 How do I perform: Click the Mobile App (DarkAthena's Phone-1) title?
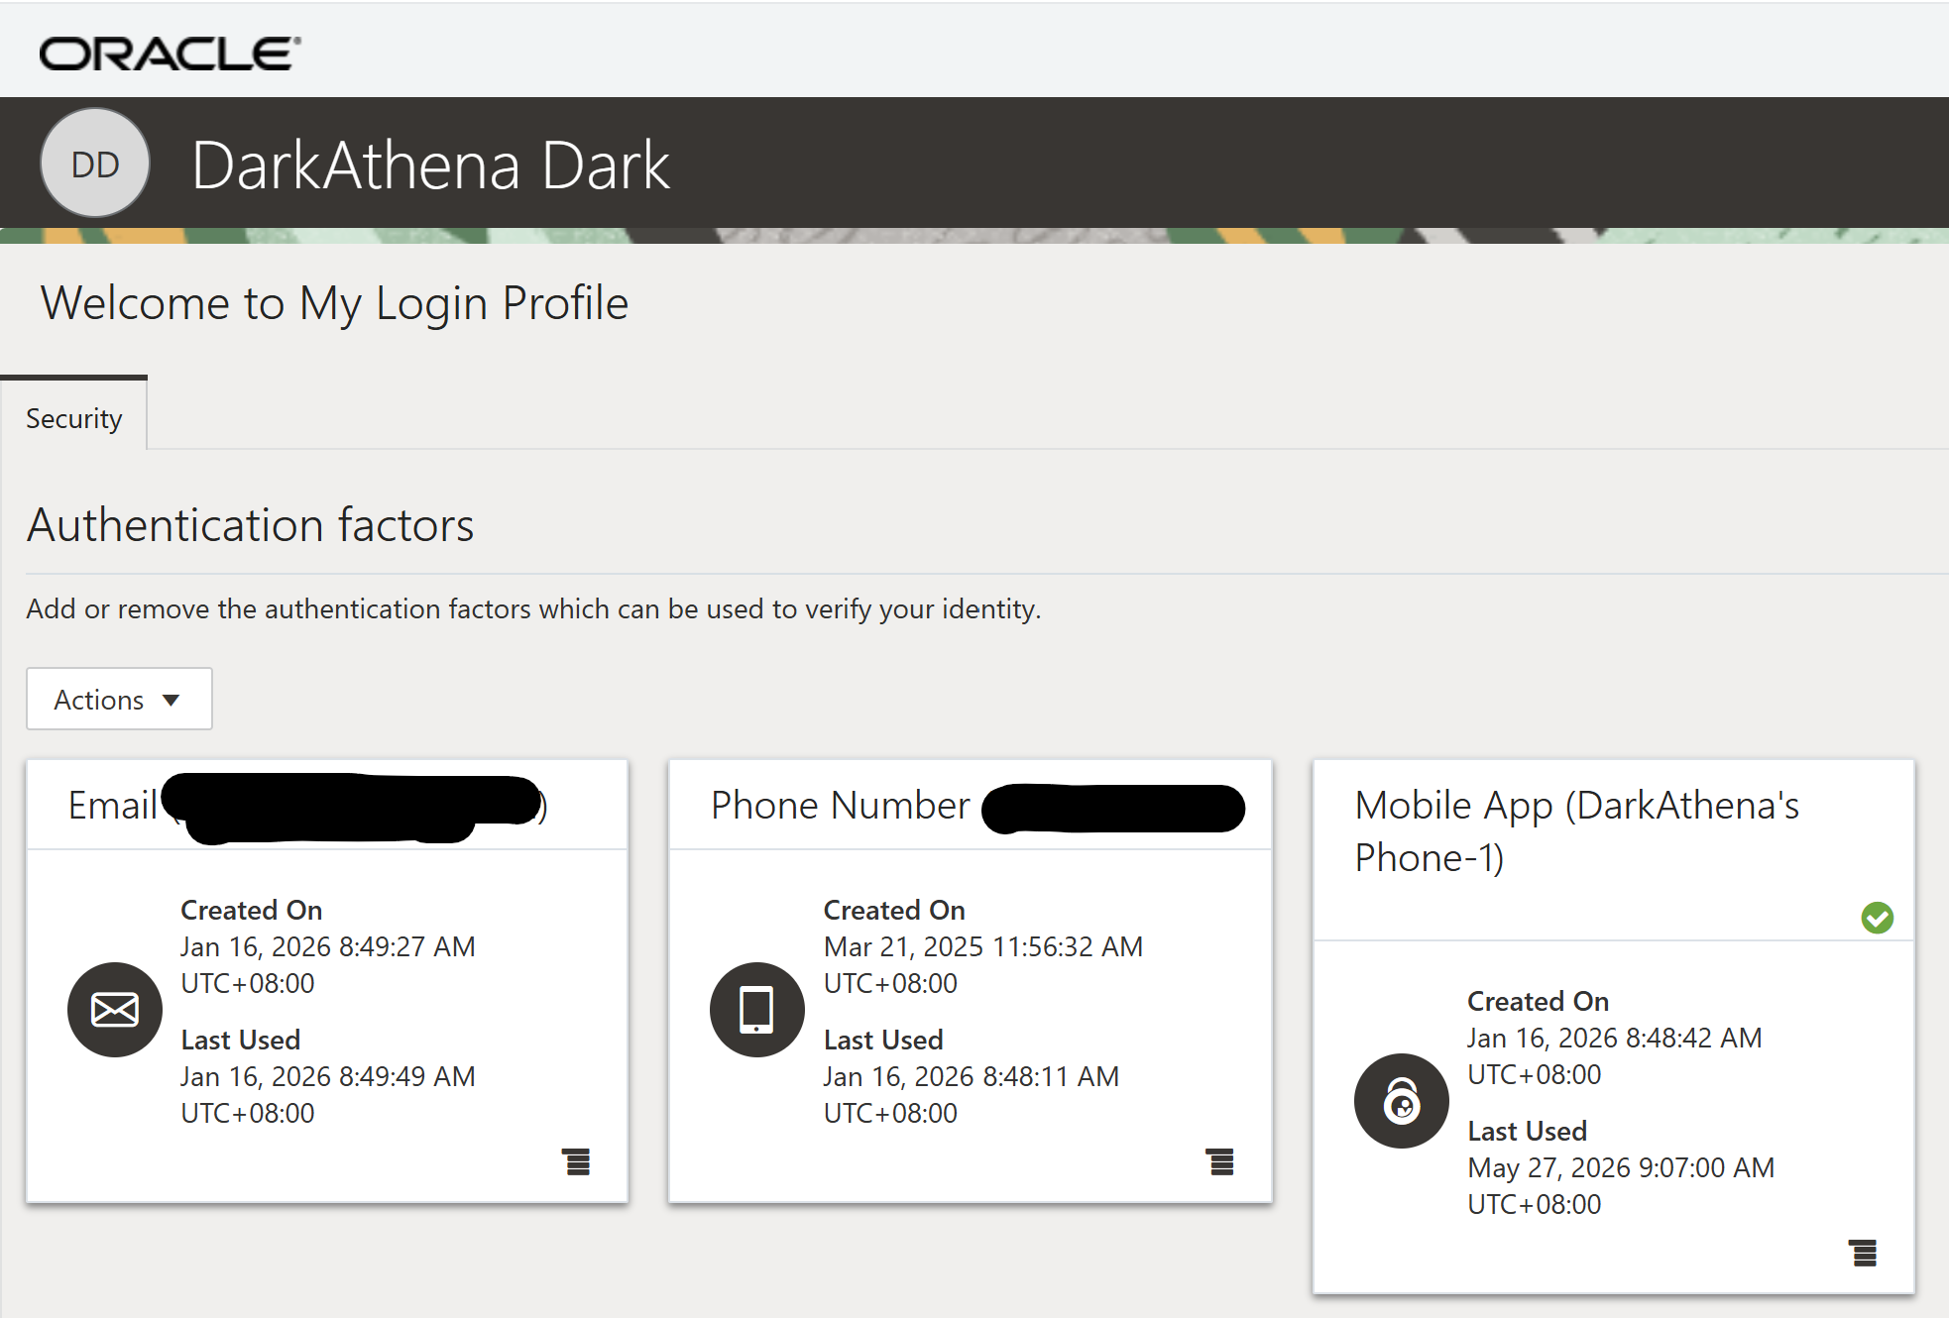[x=1577, y=831]
